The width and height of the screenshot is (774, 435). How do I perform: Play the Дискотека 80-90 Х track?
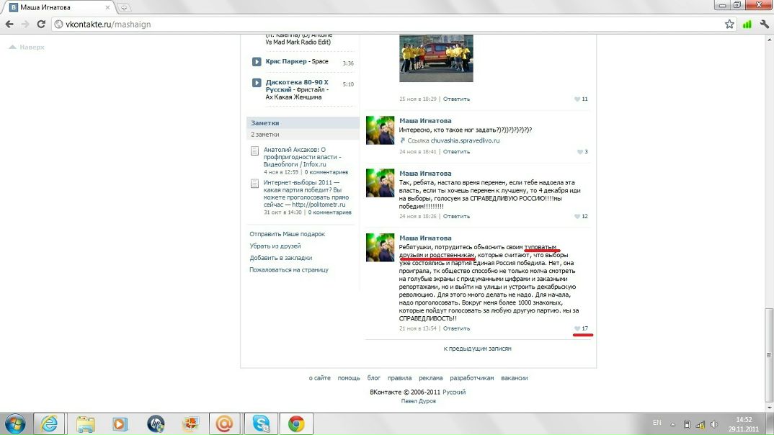click(x=256, y=83)
